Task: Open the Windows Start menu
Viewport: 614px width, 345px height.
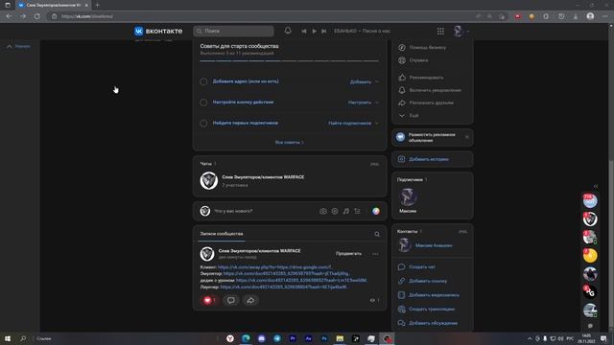Action: 8,338
